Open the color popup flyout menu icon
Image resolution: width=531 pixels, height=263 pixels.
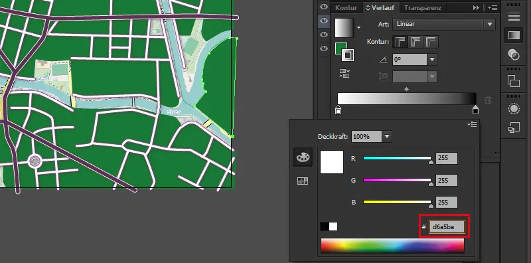click(x=472, y=125)
